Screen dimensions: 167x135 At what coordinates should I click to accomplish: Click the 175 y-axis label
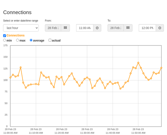[5, 46]
